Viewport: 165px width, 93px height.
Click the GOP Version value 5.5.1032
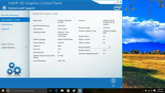tap(60, 56)
